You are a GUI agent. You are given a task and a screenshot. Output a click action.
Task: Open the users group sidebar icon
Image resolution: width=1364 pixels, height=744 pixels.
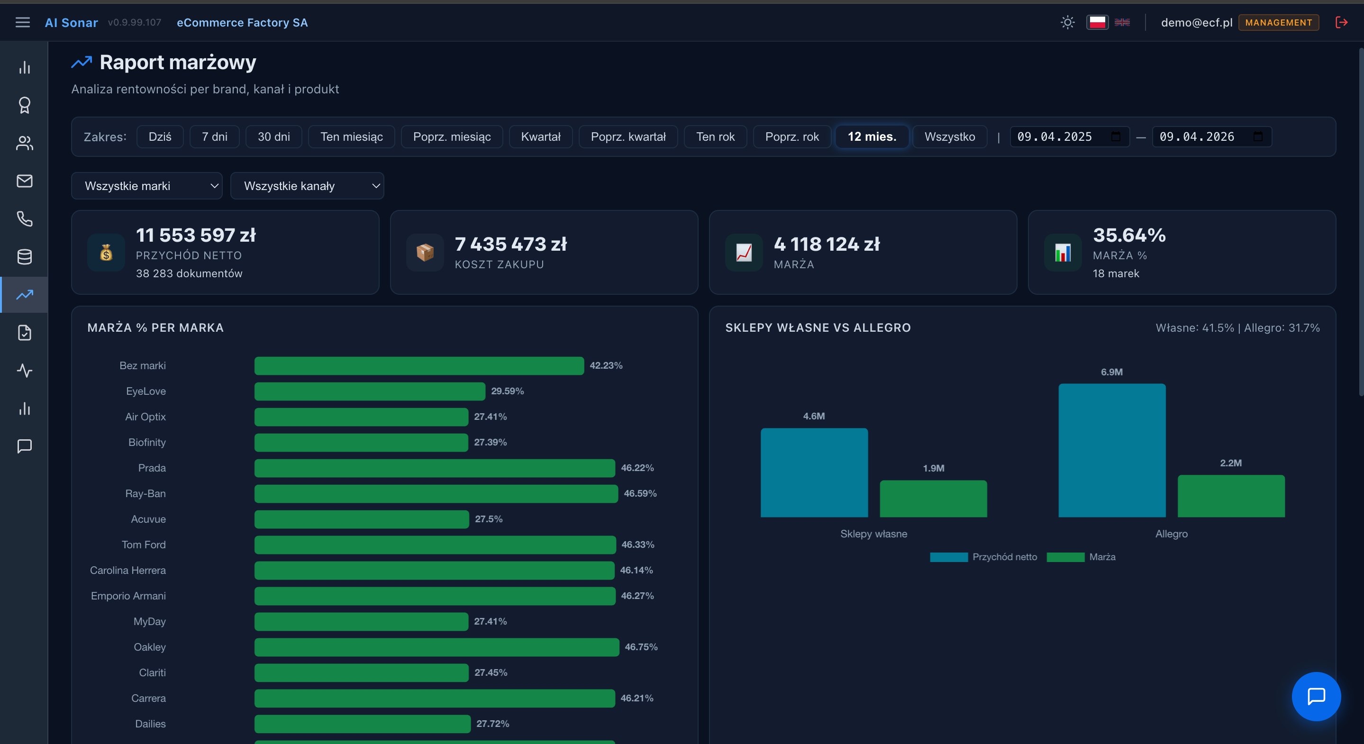pos(24,143)
